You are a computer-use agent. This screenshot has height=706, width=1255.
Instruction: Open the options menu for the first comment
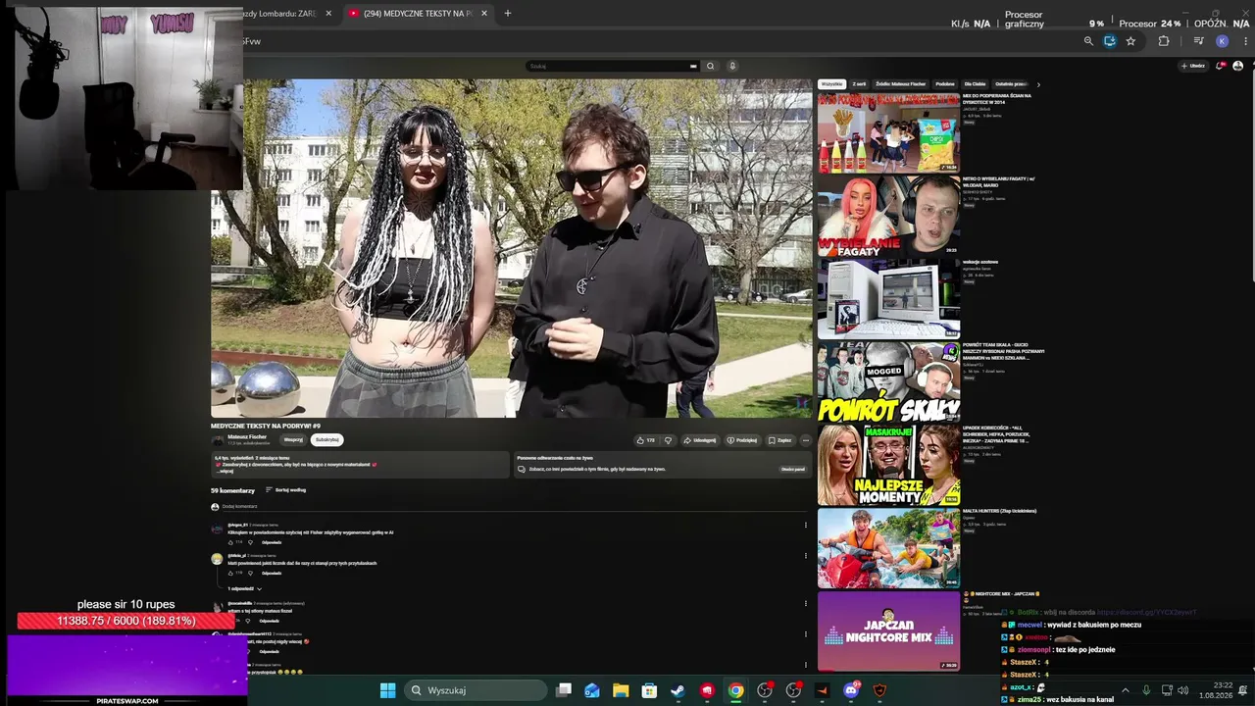click(x=806, y=525)
